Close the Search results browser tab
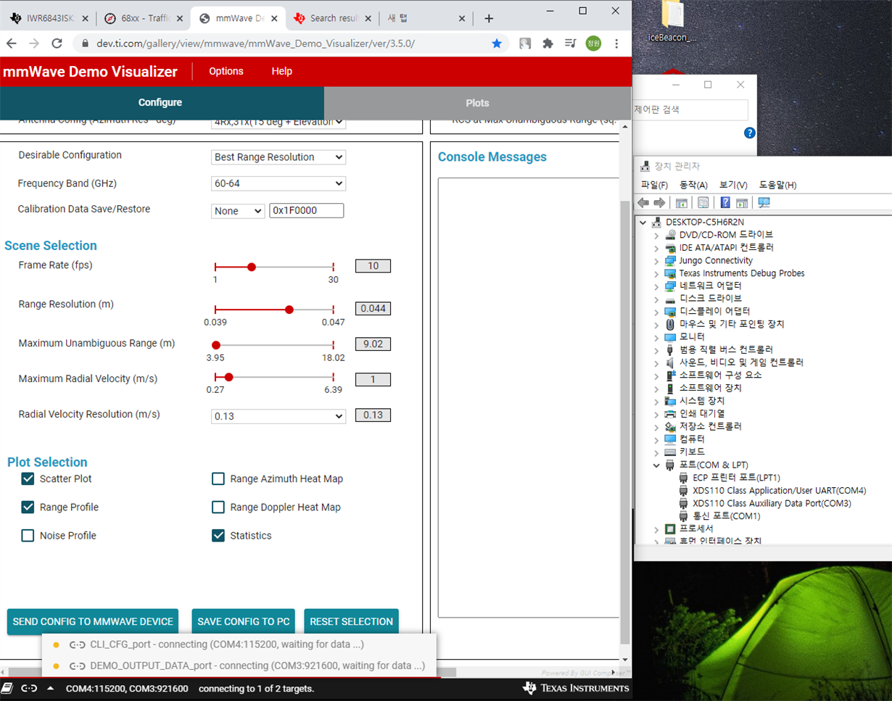This screenshot has height=701, width=892. 368,18
